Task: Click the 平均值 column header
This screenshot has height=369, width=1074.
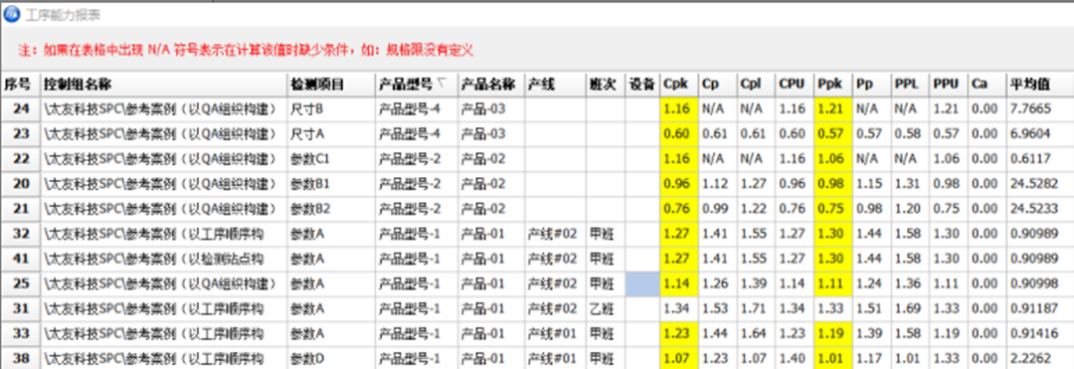Action: (1040, 85)
